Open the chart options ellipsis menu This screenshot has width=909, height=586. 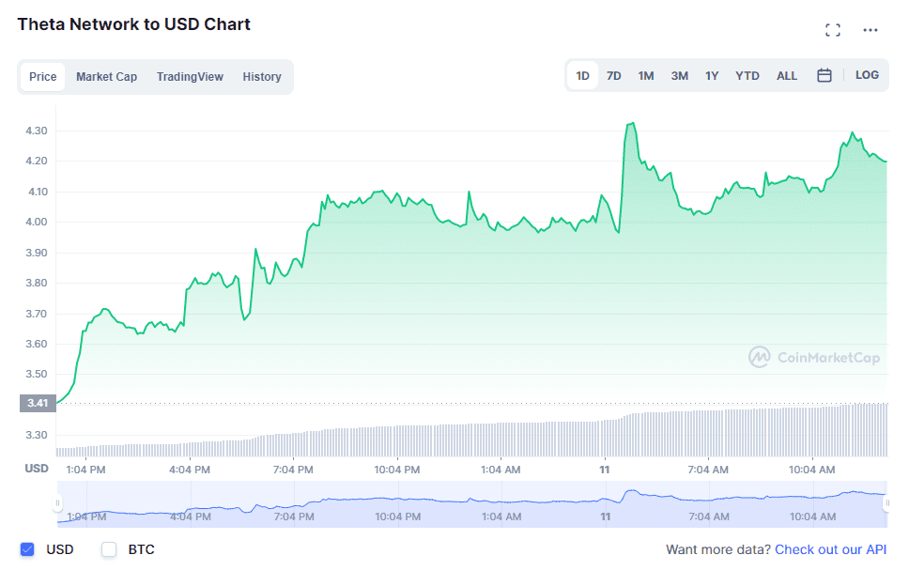(870, 29)
